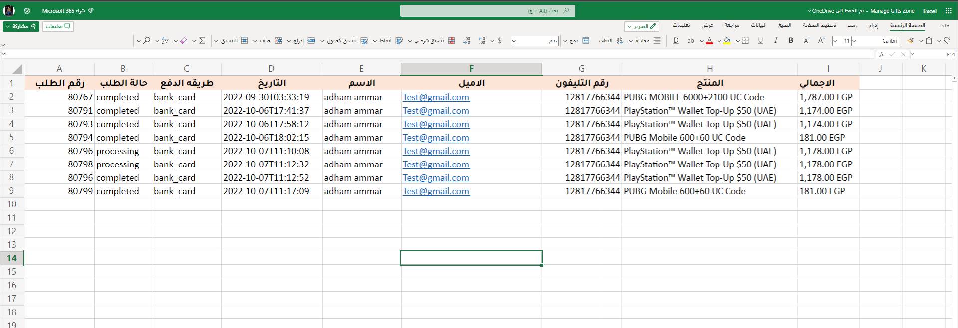The height and width of the screenshot is (328, 958).
Task: Open the File (ملف) tab
Action: tap(944, 25)
